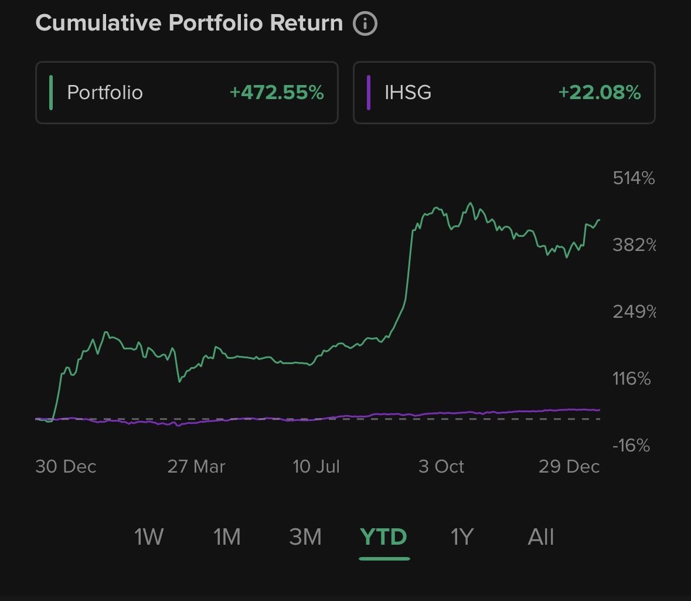Screen dimensions: 691x601
Task: Click the 514% y-axis label
Action: [634, 178]
